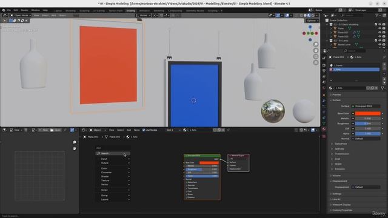Select material preview shading mode icon

tap(309, 15)
